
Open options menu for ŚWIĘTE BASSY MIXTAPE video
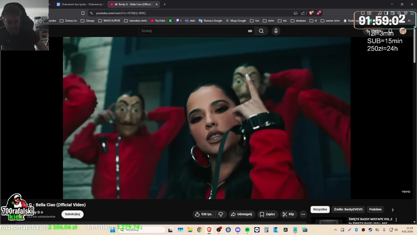coord(396,220)
